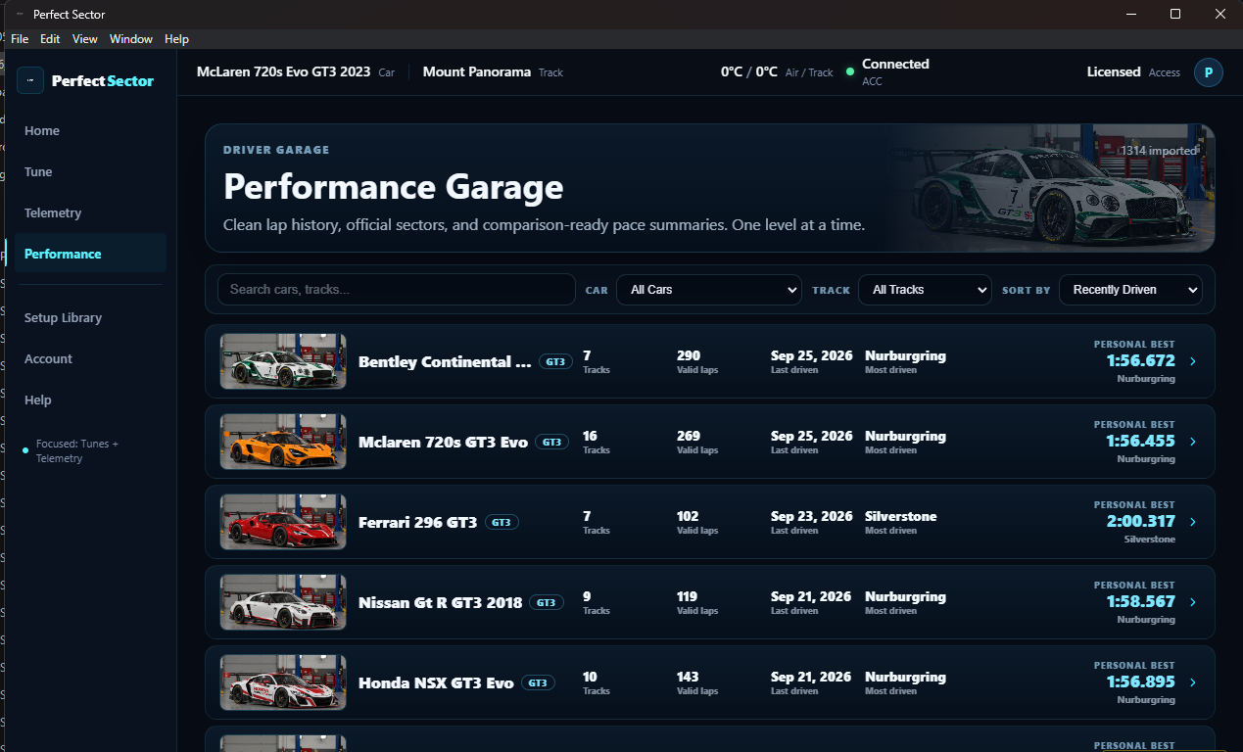Click the 1:56.895 personal best time
The image size is (1243, 752).
[1141, 681]
